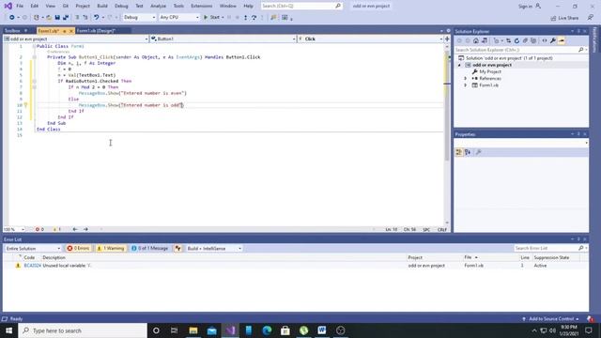Open the Button1 object dropdown
601x338 pixels.
223,38
